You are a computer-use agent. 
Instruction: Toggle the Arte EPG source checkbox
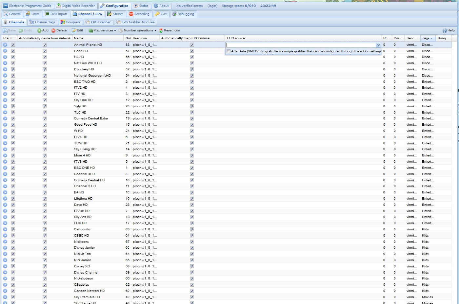pyautogui.click(x=229, y=51)
